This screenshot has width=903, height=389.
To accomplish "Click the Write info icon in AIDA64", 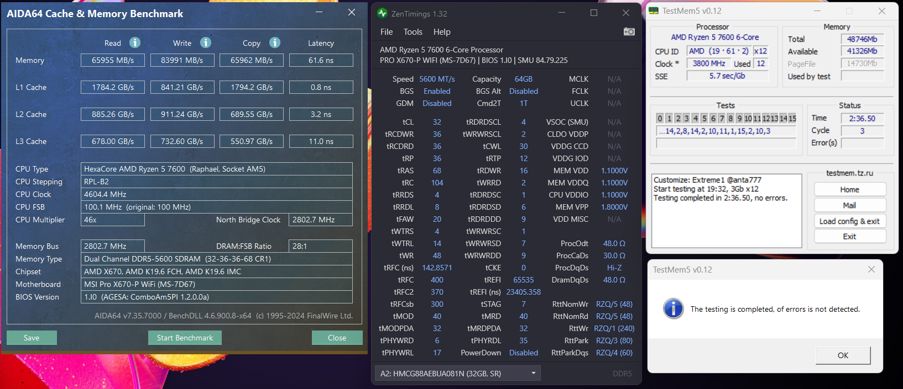I will 206,42.
